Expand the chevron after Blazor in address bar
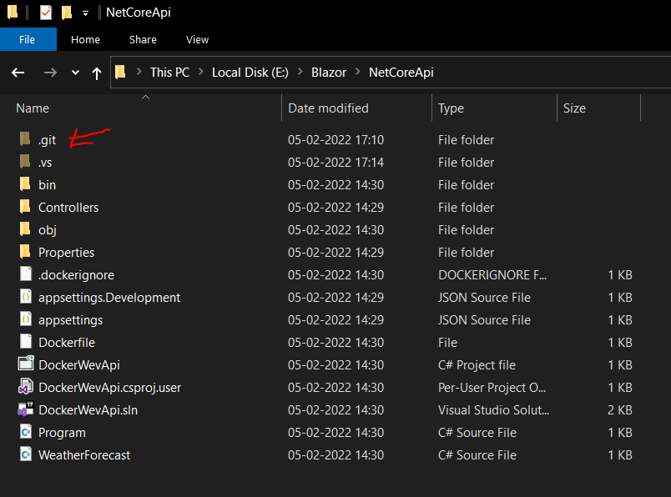 [x=358, y=72]
